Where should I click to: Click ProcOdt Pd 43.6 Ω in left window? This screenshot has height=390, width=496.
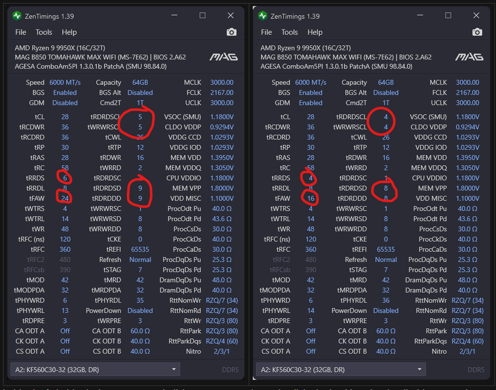click(222, 219)
